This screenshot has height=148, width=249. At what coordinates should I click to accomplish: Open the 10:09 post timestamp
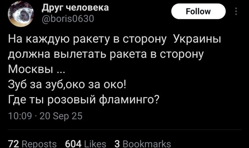(20, 116)
